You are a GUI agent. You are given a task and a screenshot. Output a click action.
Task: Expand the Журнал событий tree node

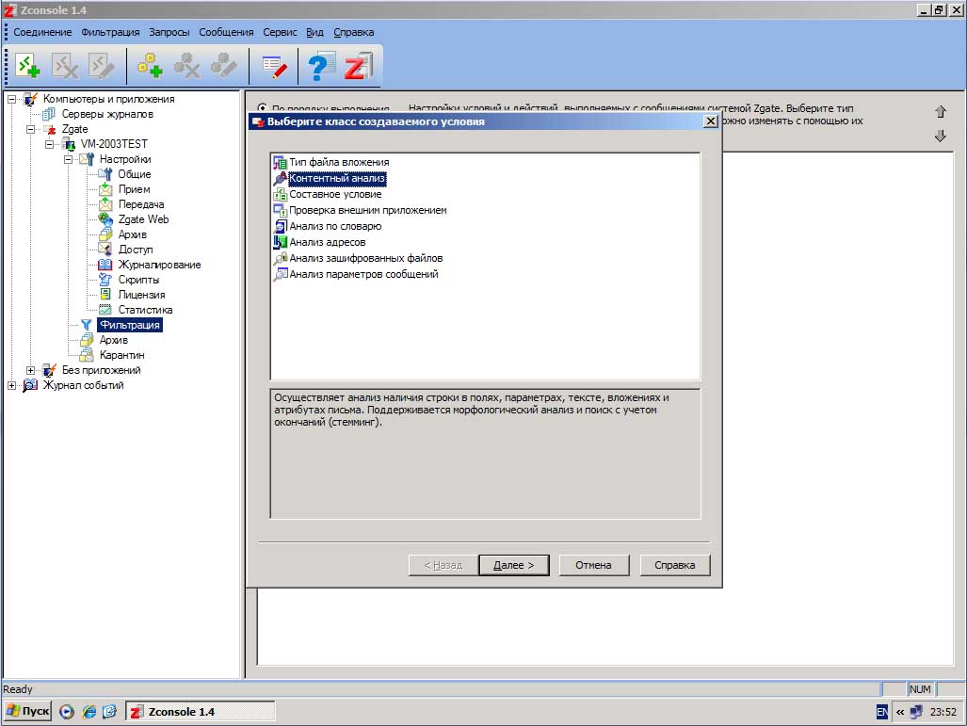pos(11,385)
